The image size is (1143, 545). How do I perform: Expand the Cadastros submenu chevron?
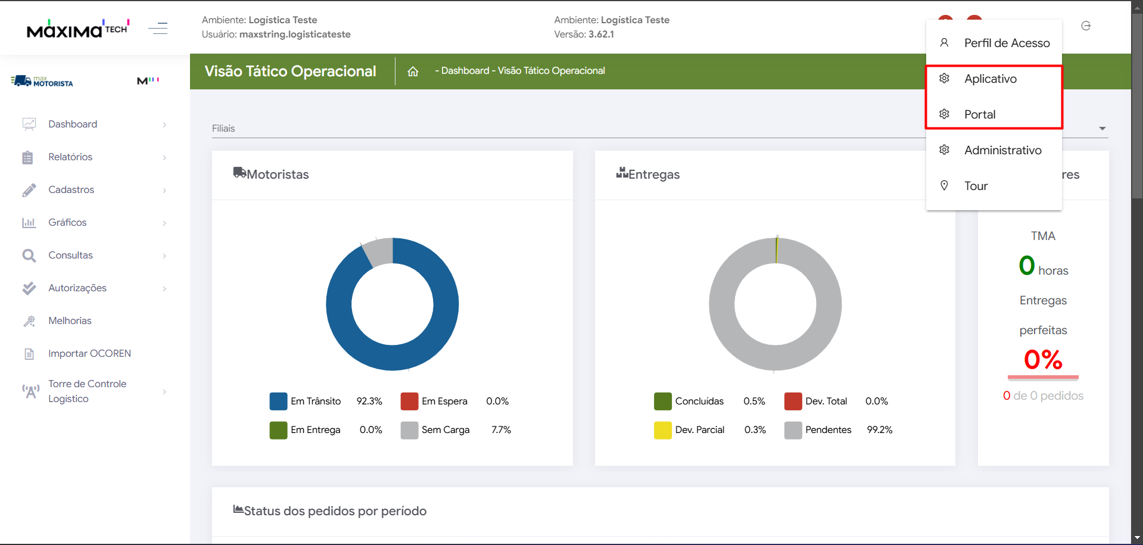164,190
